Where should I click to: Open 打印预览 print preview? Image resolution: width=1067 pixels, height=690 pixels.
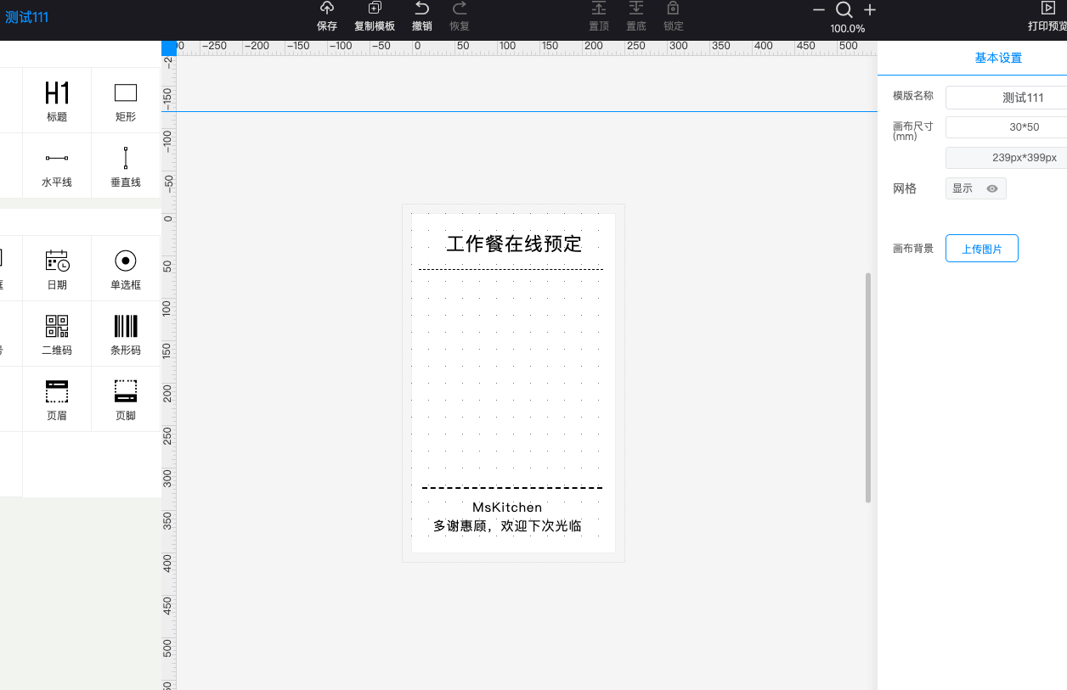click(1047, 17)
